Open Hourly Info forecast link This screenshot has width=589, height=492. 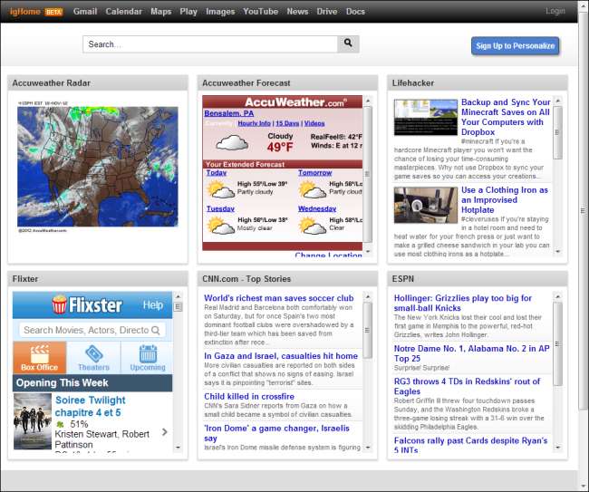click(254, 122)
